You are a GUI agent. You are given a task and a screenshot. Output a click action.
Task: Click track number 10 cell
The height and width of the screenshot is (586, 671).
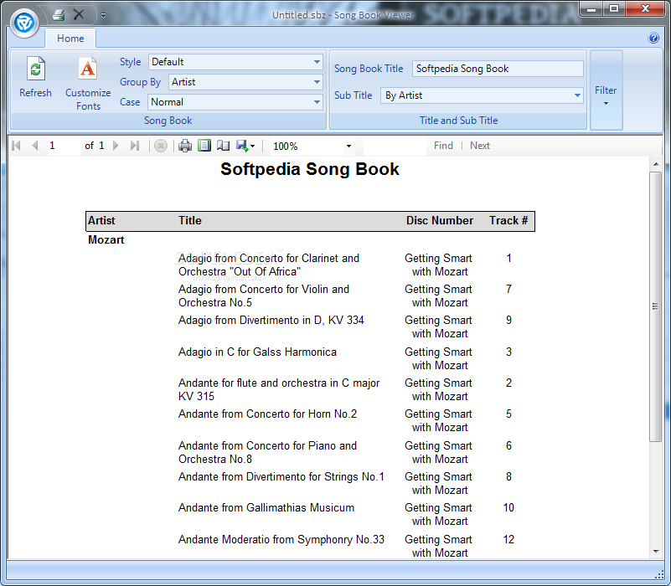point(508,507)
